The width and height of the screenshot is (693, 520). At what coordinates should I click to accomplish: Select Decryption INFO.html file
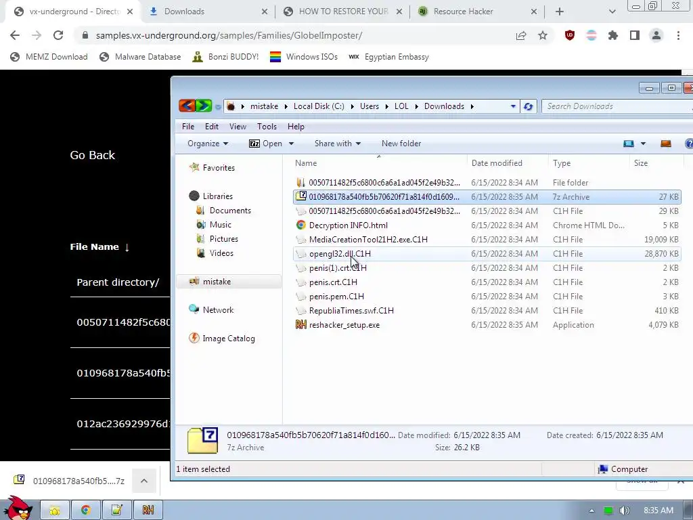point(487,225)
